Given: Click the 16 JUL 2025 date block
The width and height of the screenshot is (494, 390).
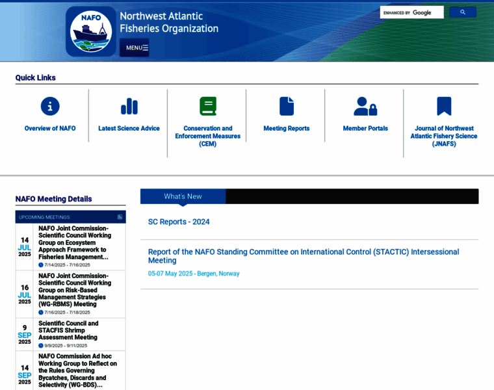Looking at the screenshot, I should (x=25, y=294).
